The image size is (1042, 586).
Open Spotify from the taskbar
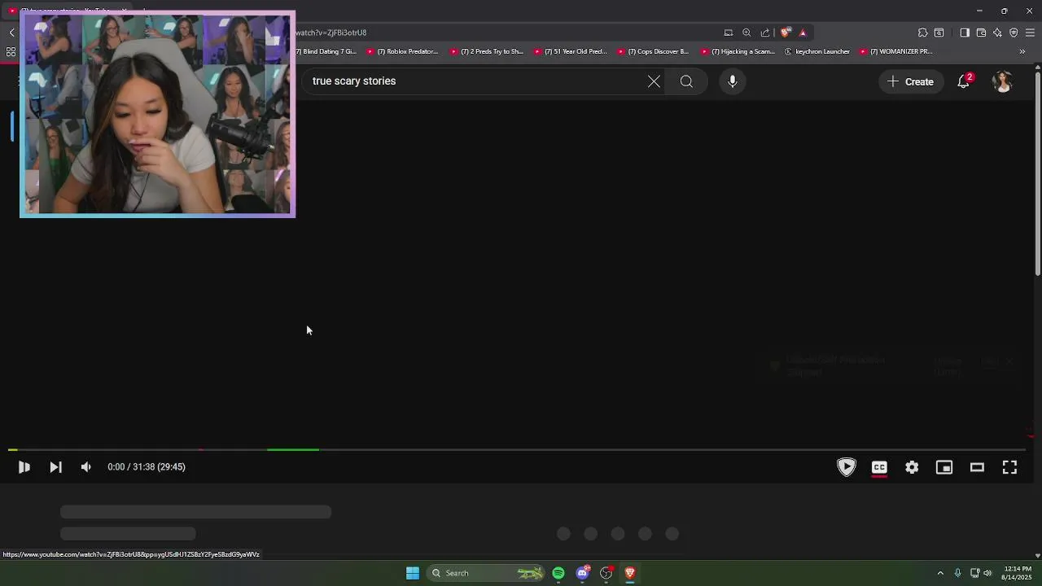point(558,573)
